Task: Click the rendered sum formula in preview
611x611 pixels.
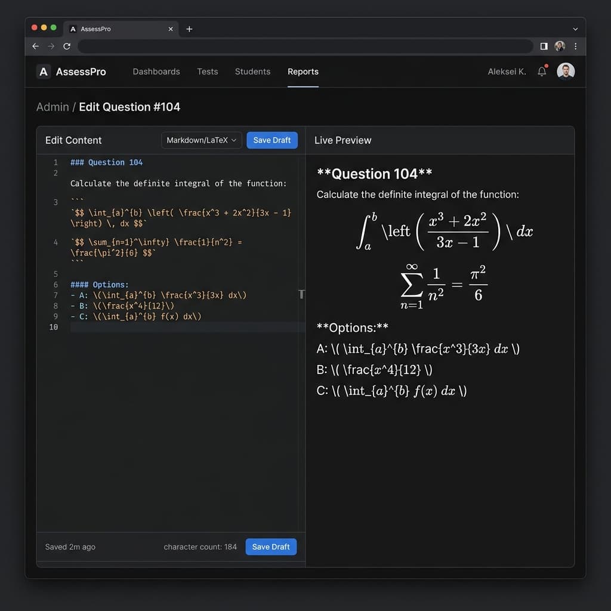Action: click(x=444, y=287)
